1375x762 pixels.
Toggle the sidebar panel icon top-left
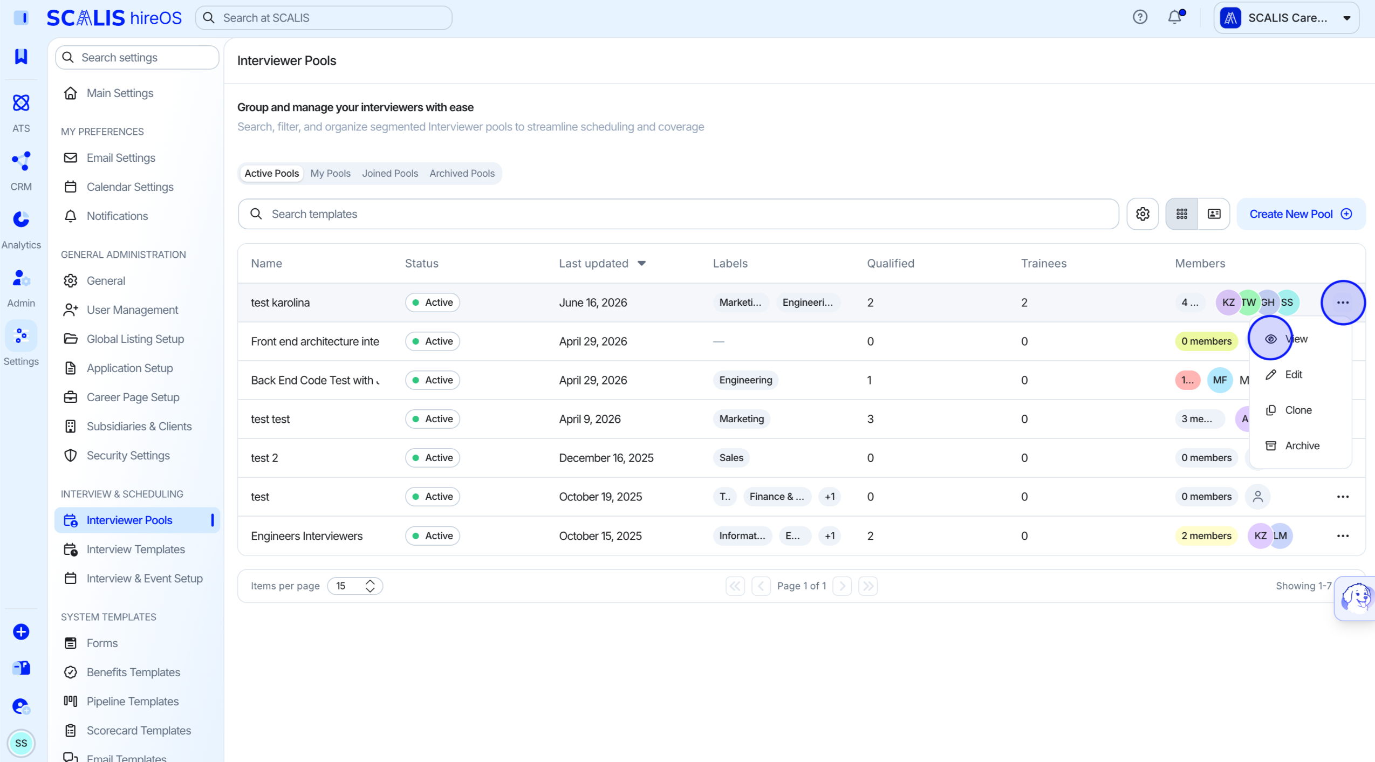click(21, 18)
